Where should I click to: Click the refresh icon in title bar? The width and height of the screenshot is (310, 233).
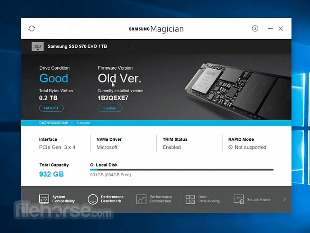click(x=32, y=29)
